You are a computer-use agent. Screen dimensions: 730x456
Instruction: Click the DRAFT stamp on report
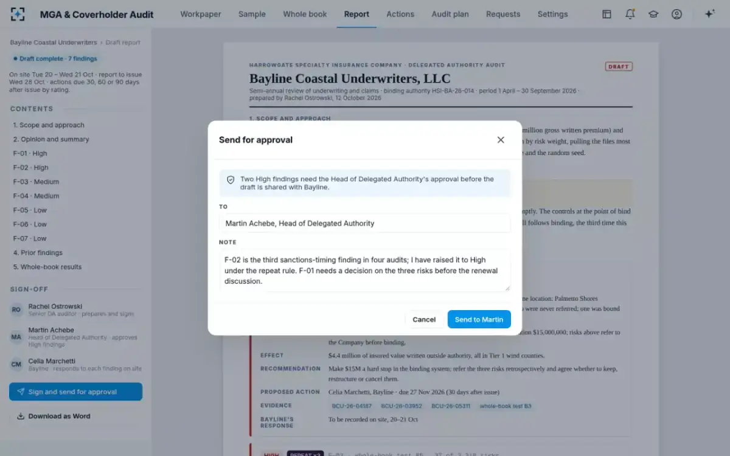[619, 66]
